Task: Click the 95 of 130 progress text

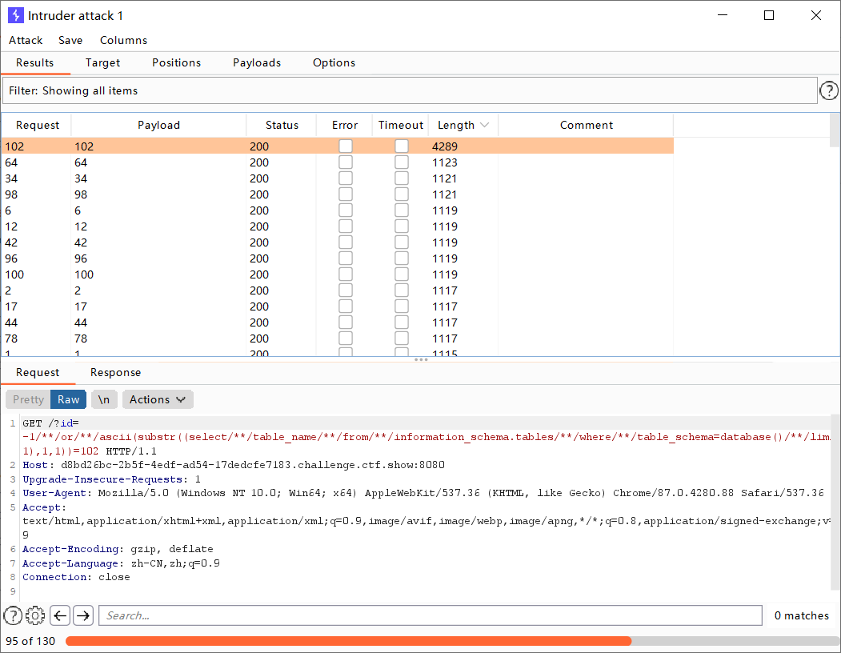Action: click(30, 641)
